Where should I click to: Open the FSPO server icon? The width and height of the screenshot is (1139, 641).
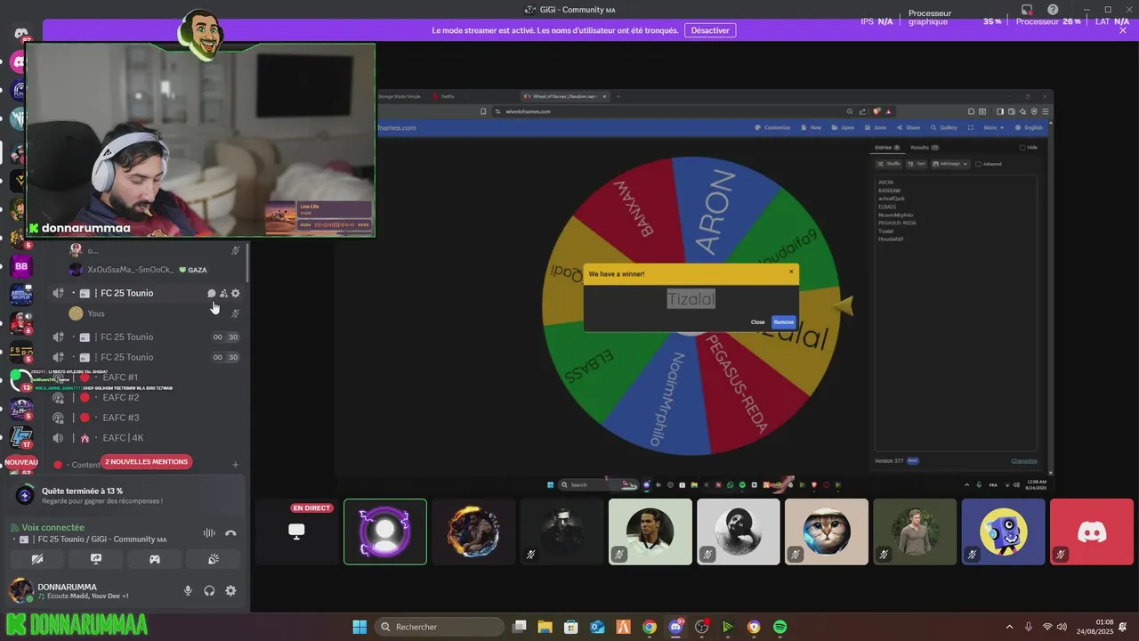(20, 351)
